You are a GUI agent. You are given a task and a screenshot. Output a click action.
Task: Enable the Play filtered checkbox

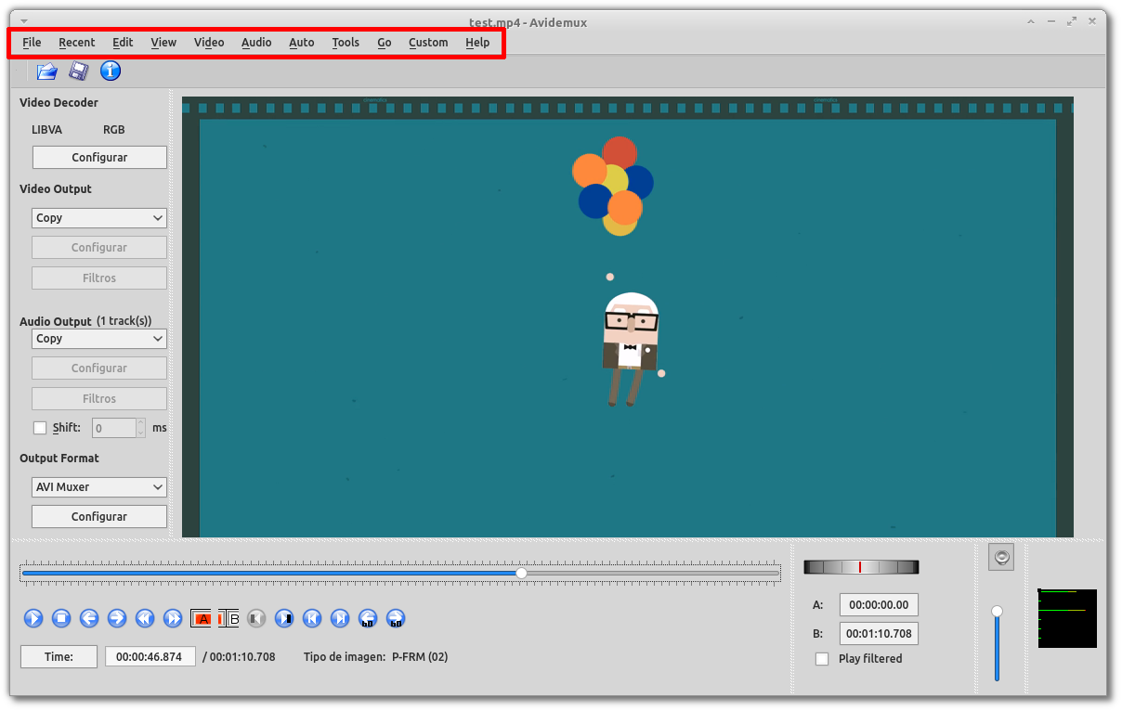tap(822, 658)
